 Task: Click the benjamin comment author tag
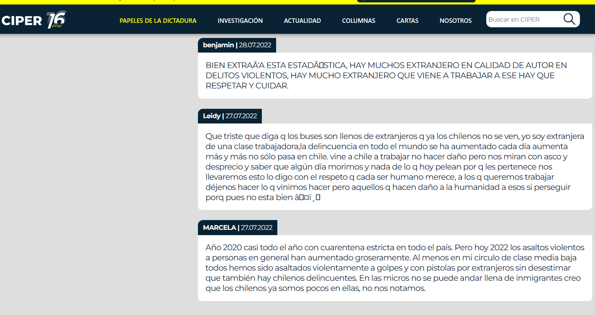coord(237,45)
